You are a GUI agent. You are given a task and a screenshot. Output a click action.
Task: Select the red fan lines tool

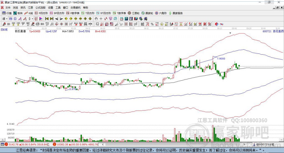(102, 24)
